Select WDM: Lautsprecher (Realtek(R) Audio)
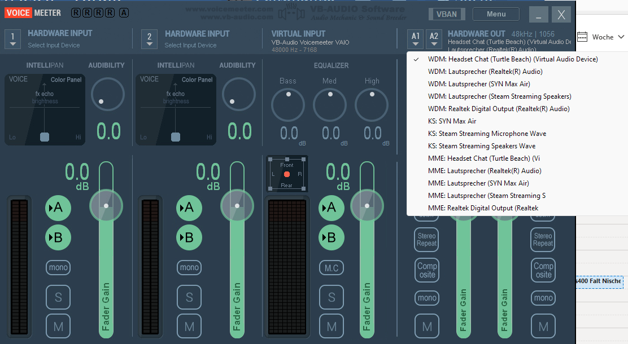The image size is (628, 344). 485,72
